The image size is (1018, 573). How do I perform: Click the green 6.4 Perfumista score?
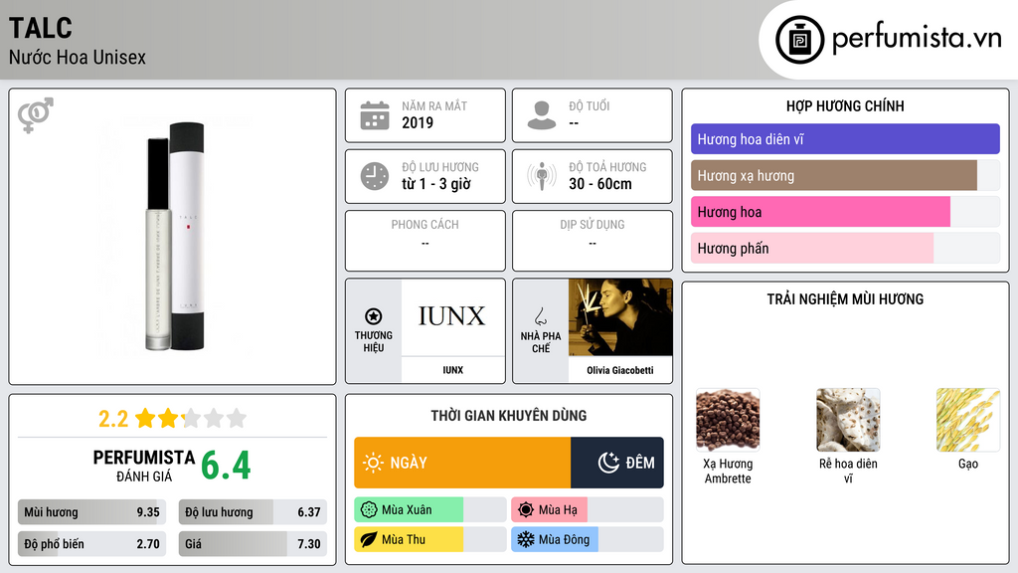click(x=226, y=466)
